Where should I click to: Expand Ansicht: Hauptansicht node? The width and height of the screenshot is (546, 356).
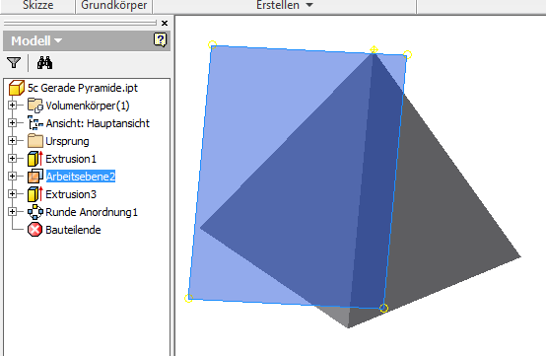[12, 122]
